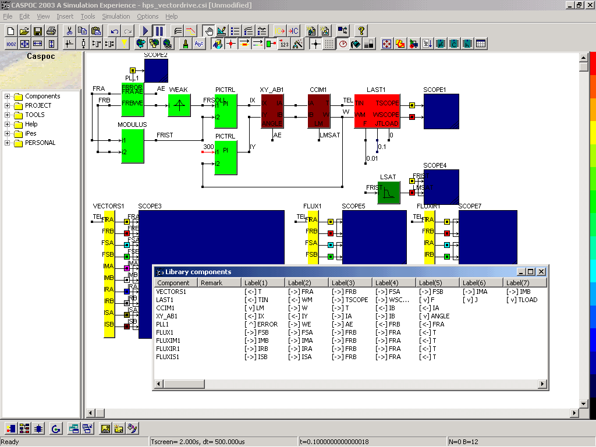The width and height of the screenshot is (596, 447).
Task: Open the Edit menu
Action: click(24, 16)
